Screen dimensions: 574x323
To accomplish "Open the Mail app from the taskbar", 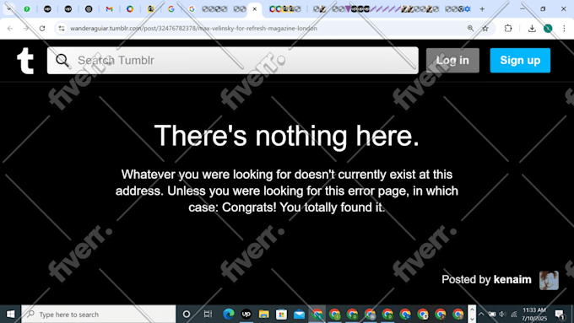I will [299, 314].
